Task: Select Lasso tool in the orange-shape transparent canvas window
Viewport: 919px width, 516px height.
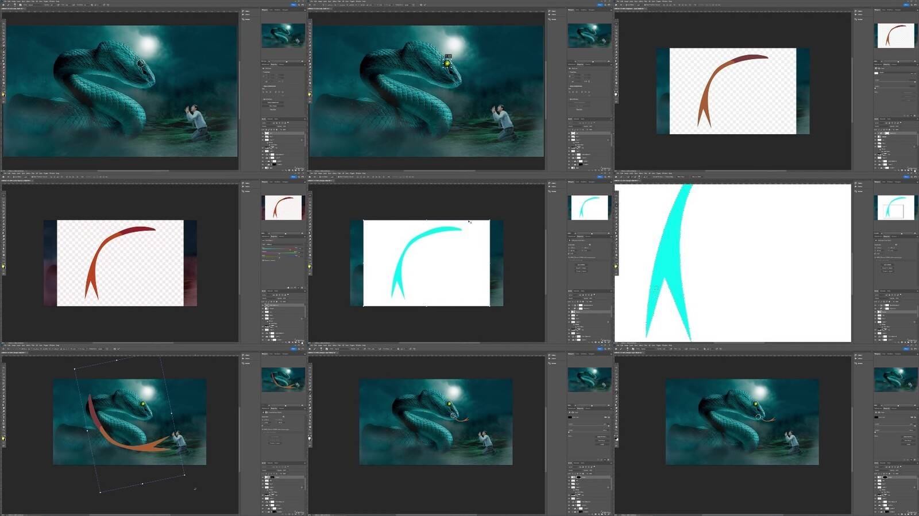Action: 616,29
